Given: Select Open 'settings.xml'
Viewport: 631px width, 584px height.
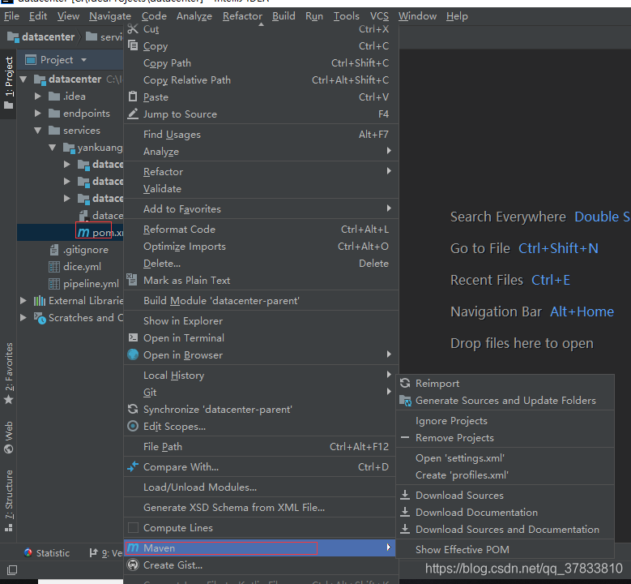Looking at the screenshot, I should click(505, 457).
